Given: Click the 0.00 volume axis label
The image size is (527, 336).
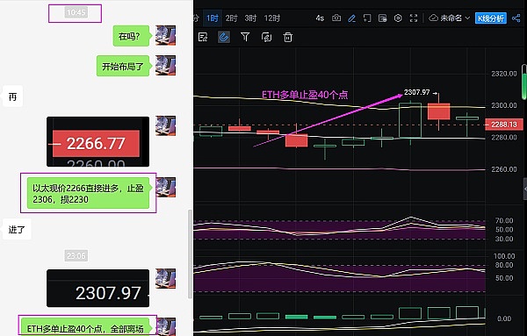Looking at the screenshot, I should tap(504, 318).
